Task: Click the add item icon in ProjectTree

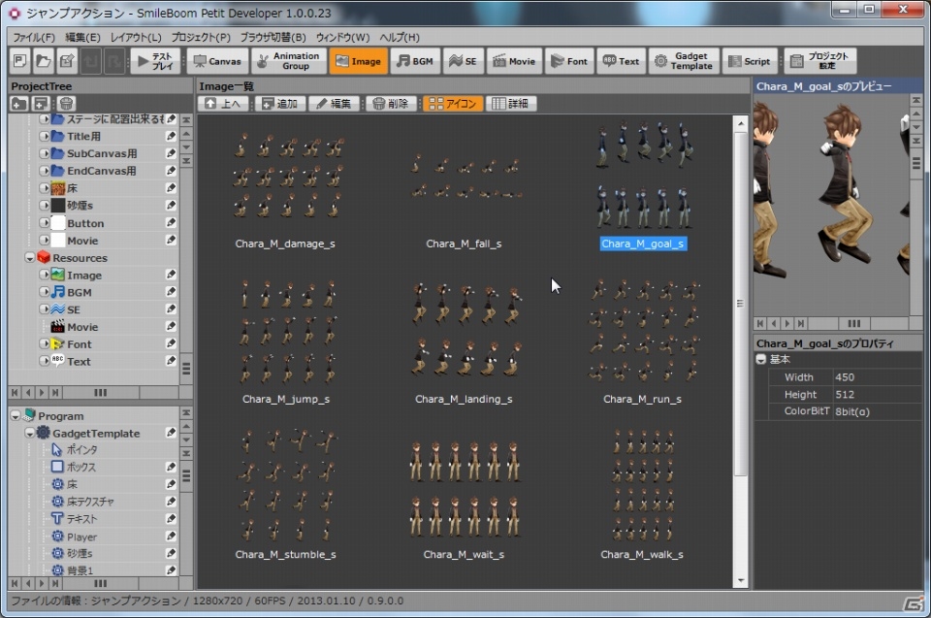Action: pos(41,104)
